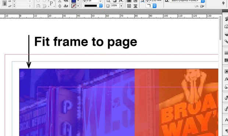The image size is (228, 136).
Task: Open the Effects fx panel icon
Action: coord(226,79)
